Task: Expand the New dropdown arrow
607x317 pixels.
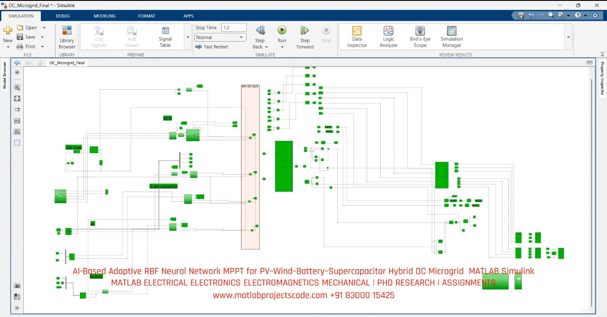Action: coord(8,47)
